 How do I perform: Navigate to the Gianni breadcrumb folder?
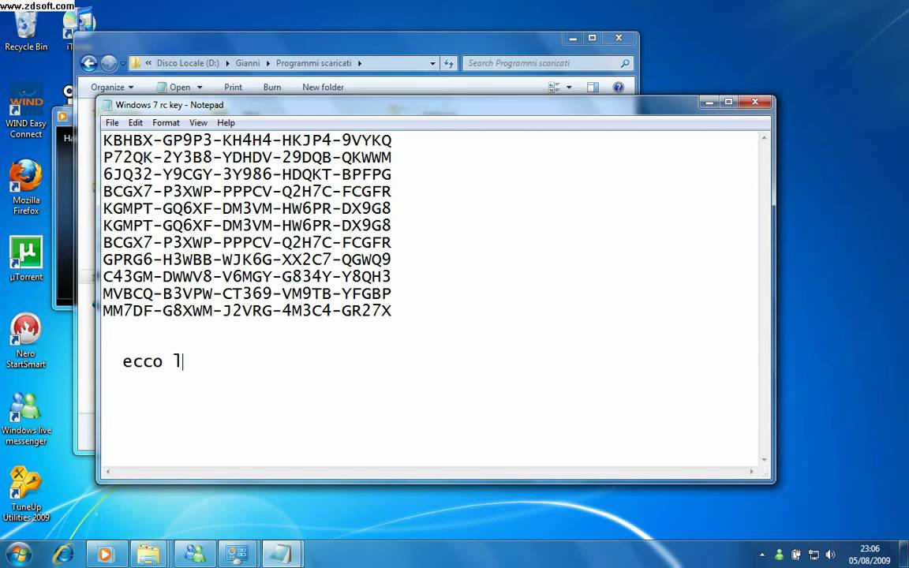248,63
